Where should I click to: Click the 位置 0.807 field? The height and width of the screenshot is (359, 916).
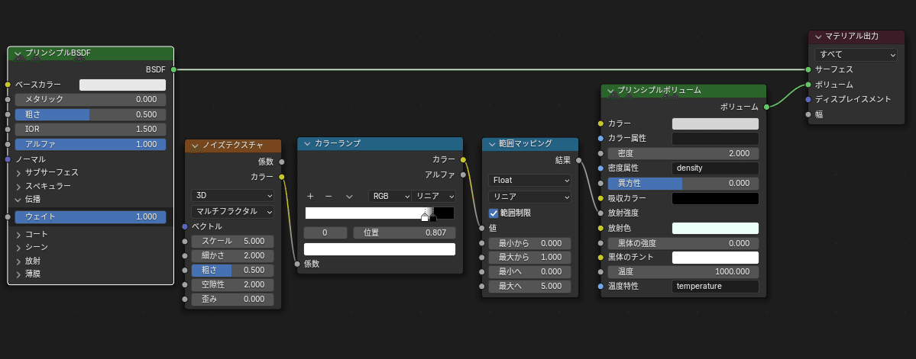pyautogui.click(x=404, y=233)
